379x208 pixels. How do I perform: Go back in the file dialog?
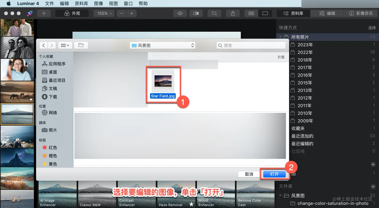point(44,45)
